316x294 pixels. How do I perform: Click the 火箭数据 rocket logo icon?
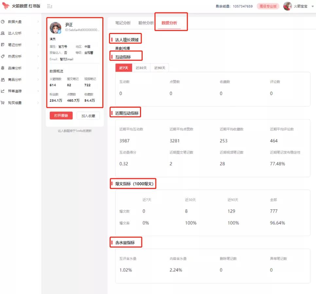[6, 6]
